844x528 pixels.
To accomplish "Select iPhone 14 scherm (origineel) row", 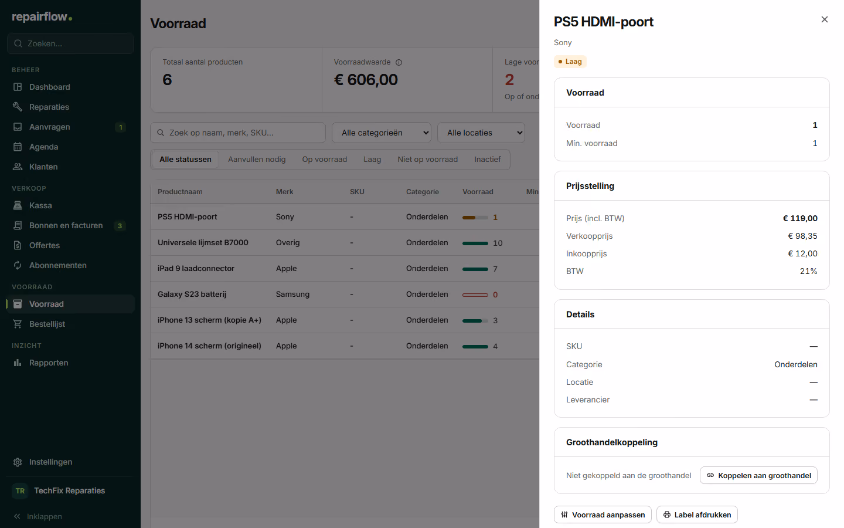I will coord(345,346).
